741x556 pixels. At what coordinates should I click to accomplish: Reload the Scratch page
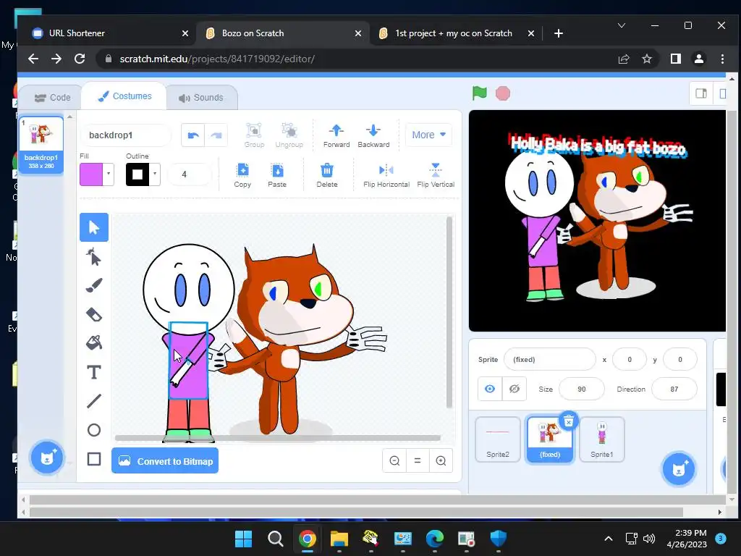80,59
